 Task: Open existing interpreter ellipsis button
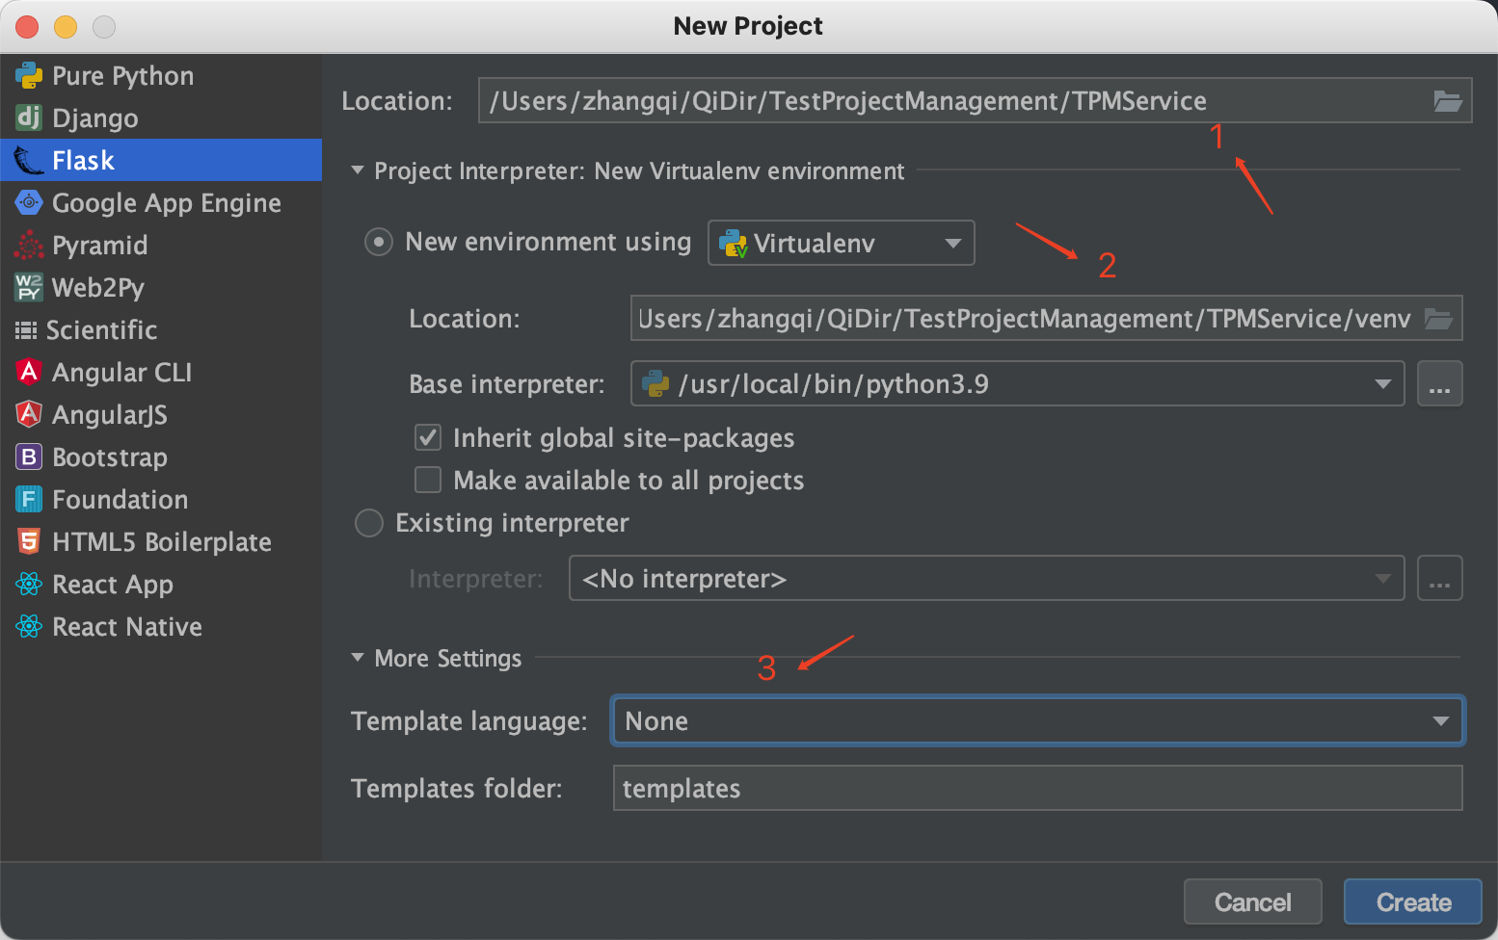click(1439, 578)
